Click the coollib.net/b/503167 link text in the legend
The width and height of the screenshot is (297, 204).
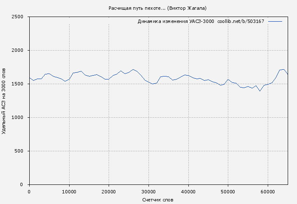[241, 21]
